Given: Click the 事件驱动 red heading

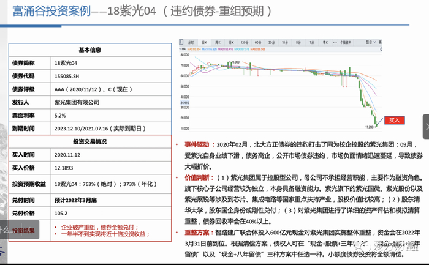Looking at the screenshot, I should (x=197, y=144).
